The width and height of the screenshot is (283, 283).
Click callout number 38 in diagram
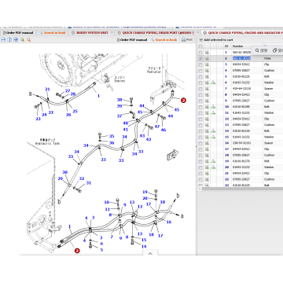pyautogui.click(x=119, y=100)
